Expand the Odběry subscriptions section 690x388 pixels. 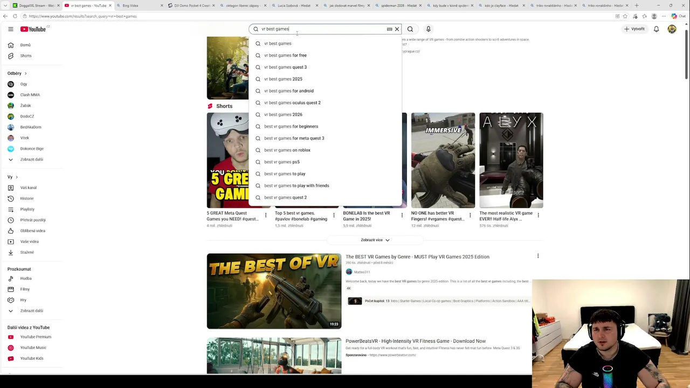[17, 73]
